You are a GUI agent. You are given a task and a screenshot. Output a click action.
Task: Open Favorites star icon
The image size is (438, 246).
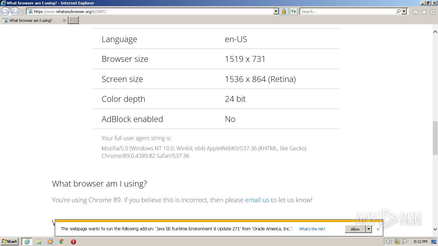point(424,12)
